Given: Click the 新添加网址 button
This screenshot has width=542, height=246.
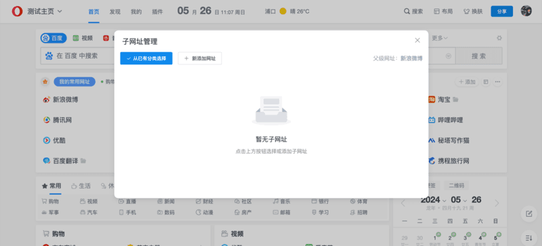Looking at the screenshot, I should [x=200, y=58].
